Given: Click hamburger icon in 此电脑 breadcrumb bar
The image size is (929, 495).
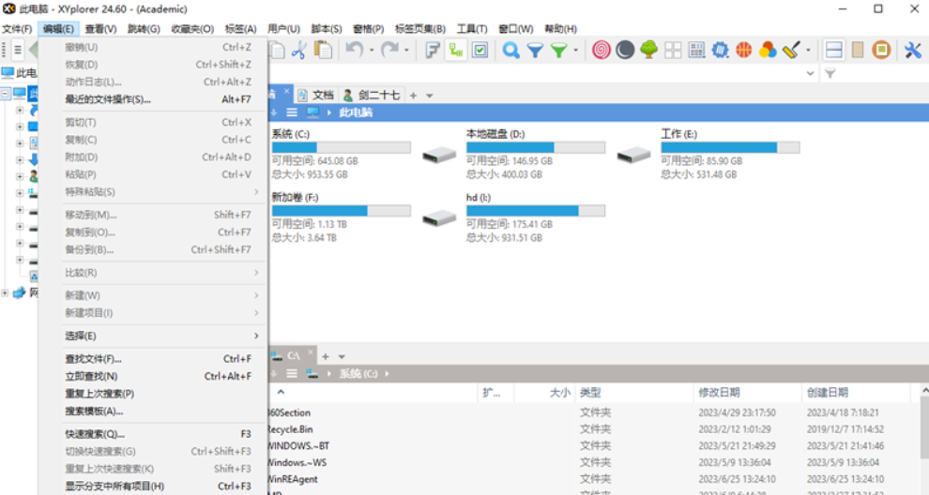Looking at the screenshot, I should pyautogui.click(x=292, y=112).
